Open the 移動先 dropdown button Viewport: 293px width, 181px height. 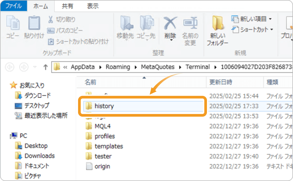[x=125, y=28]
